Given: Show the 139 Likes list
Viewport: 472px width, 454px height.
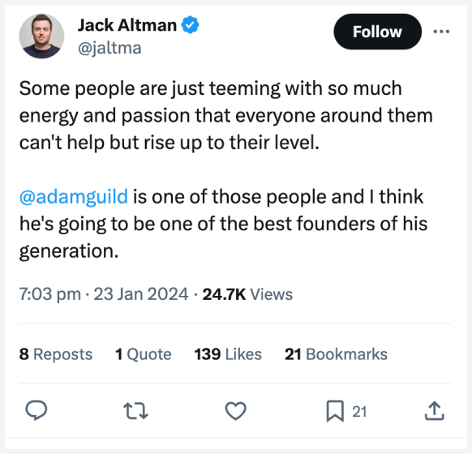Looking at the screenshot, I should coord(228,354).
